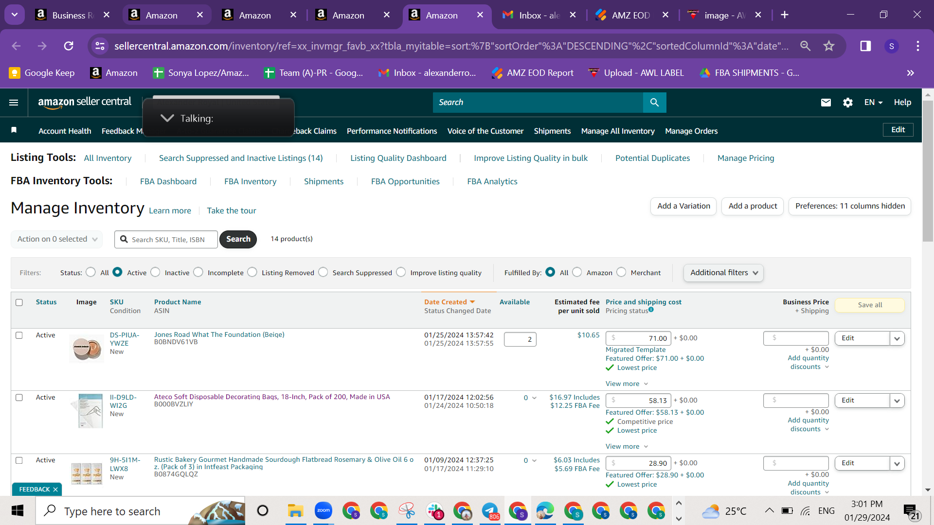Image resolution: width=934 pixels, height=525 pixels.
Task: Open Voice of the Customer menu item
Action: tap(485, 131)
